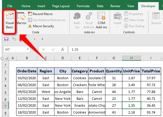Switch to the Formulas tab
Image resolution: width=163 pixels, height=117 pixels.
point(83,6)
